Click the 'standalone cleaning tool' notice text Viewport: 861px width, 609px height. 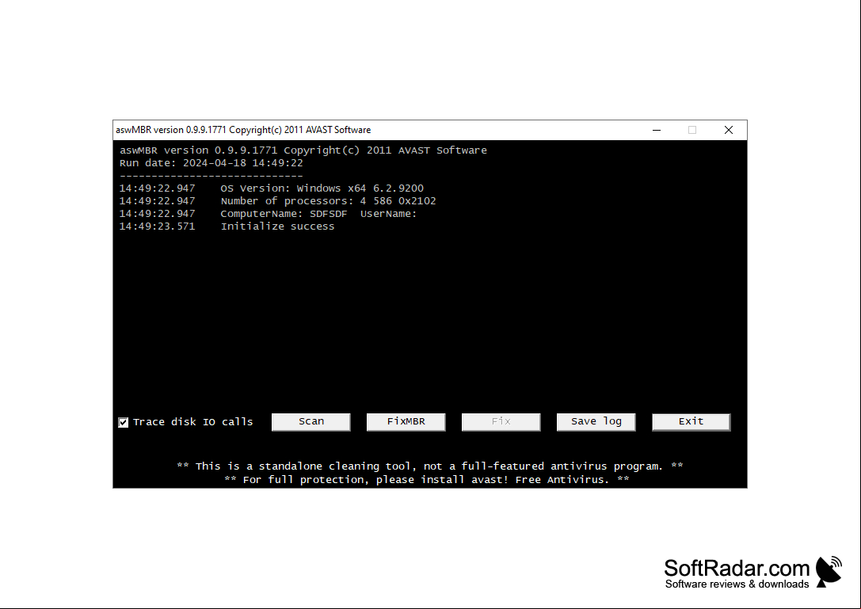pos(430,466)
